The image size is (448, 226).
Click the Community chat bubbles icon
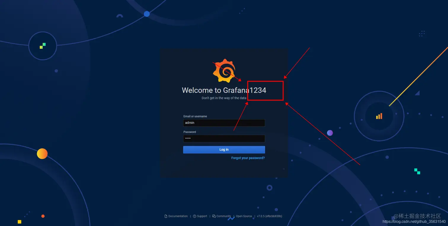click(214, 216)
